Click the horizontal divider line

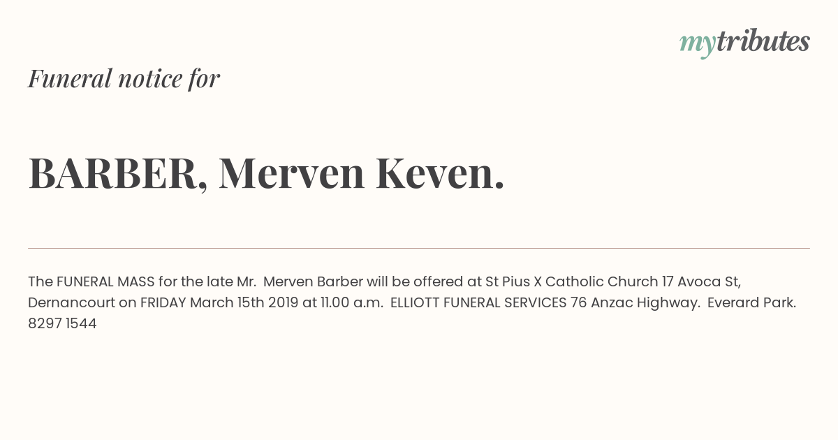(419, 248)
